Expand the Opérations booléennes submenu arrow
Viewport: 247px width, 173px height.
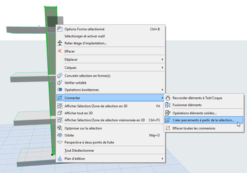pyautogui.click(x=162, y=90)
